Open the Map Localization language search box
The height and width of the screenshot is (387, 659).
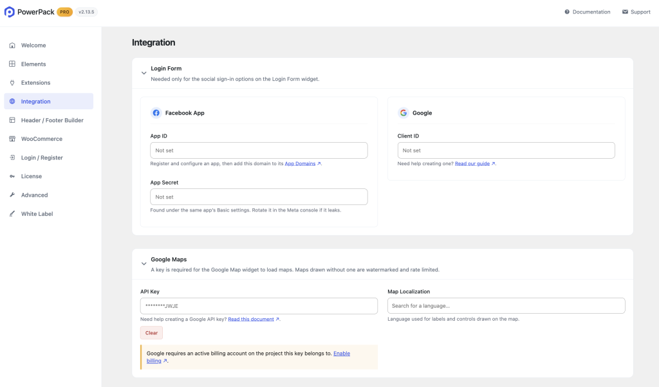coord(506,305)
